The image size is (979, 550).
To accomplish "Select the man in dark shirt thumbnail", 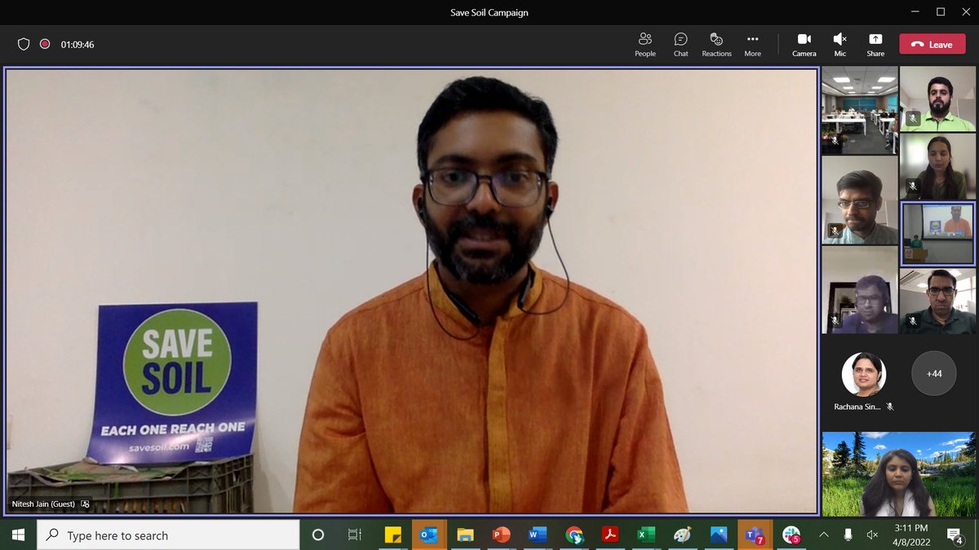I will coord(938,301).
